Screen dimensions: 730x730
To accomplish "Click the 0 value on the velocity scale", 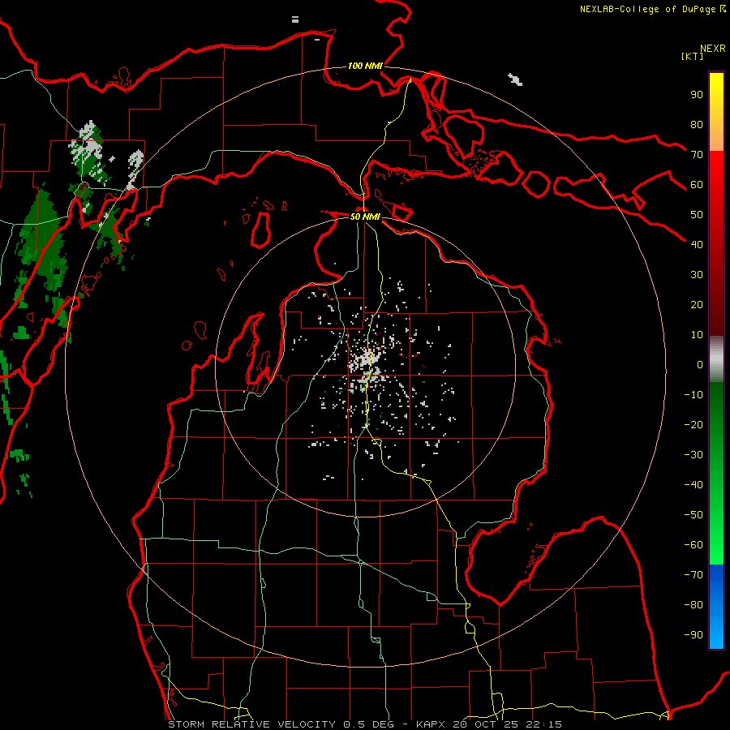I will [x=700, y=364].
